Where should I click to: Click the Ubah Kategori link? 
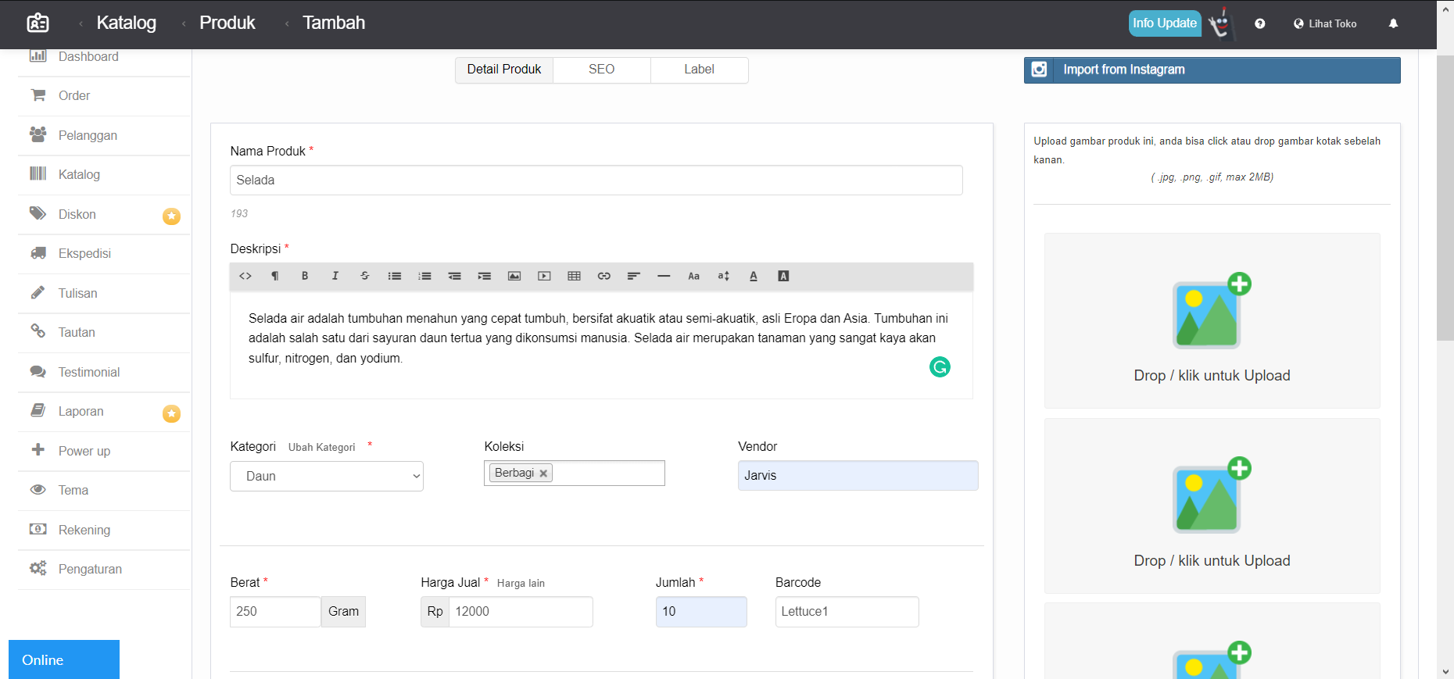pos(321,448)
